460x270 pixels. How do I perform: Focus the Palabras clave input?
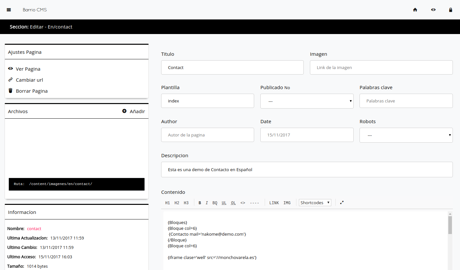406,101
